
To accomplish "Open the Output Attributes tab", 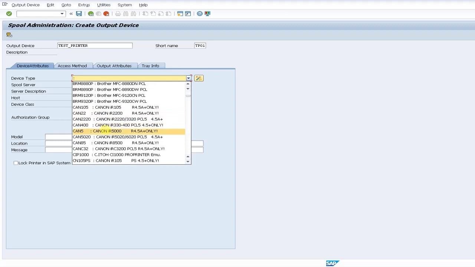I will click(x=114, y=66).
